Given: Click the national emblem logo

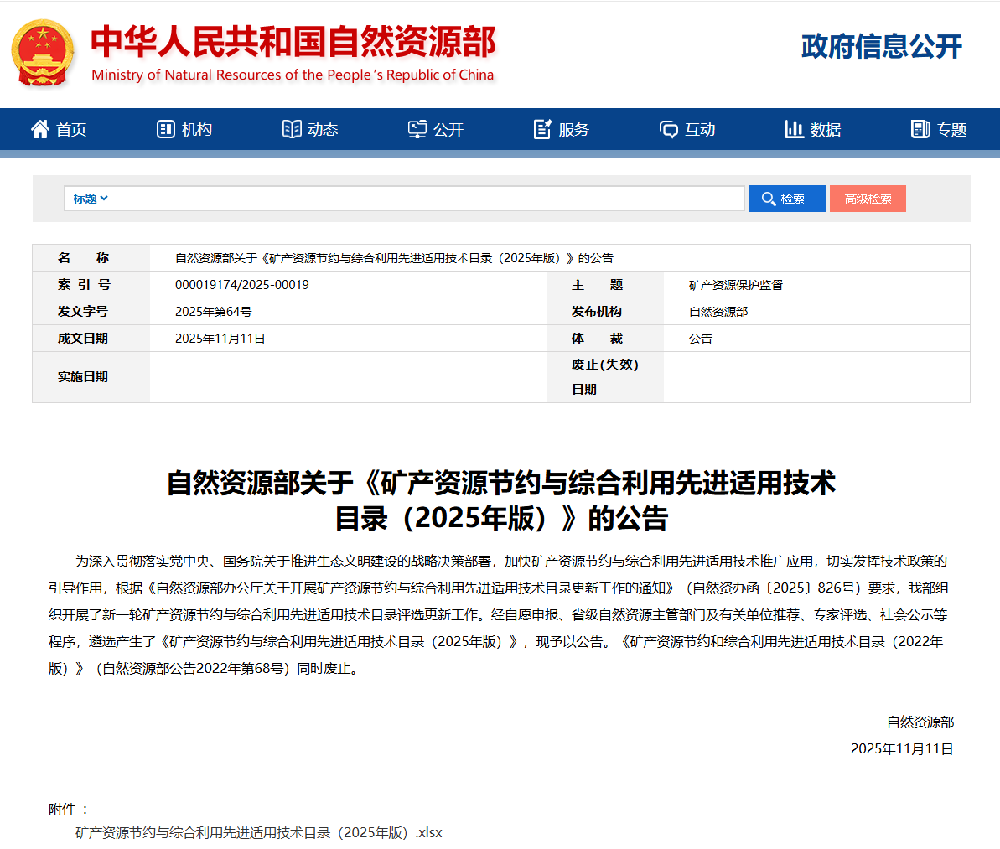Looking at the screenshot, I should (x=42, y=53).
